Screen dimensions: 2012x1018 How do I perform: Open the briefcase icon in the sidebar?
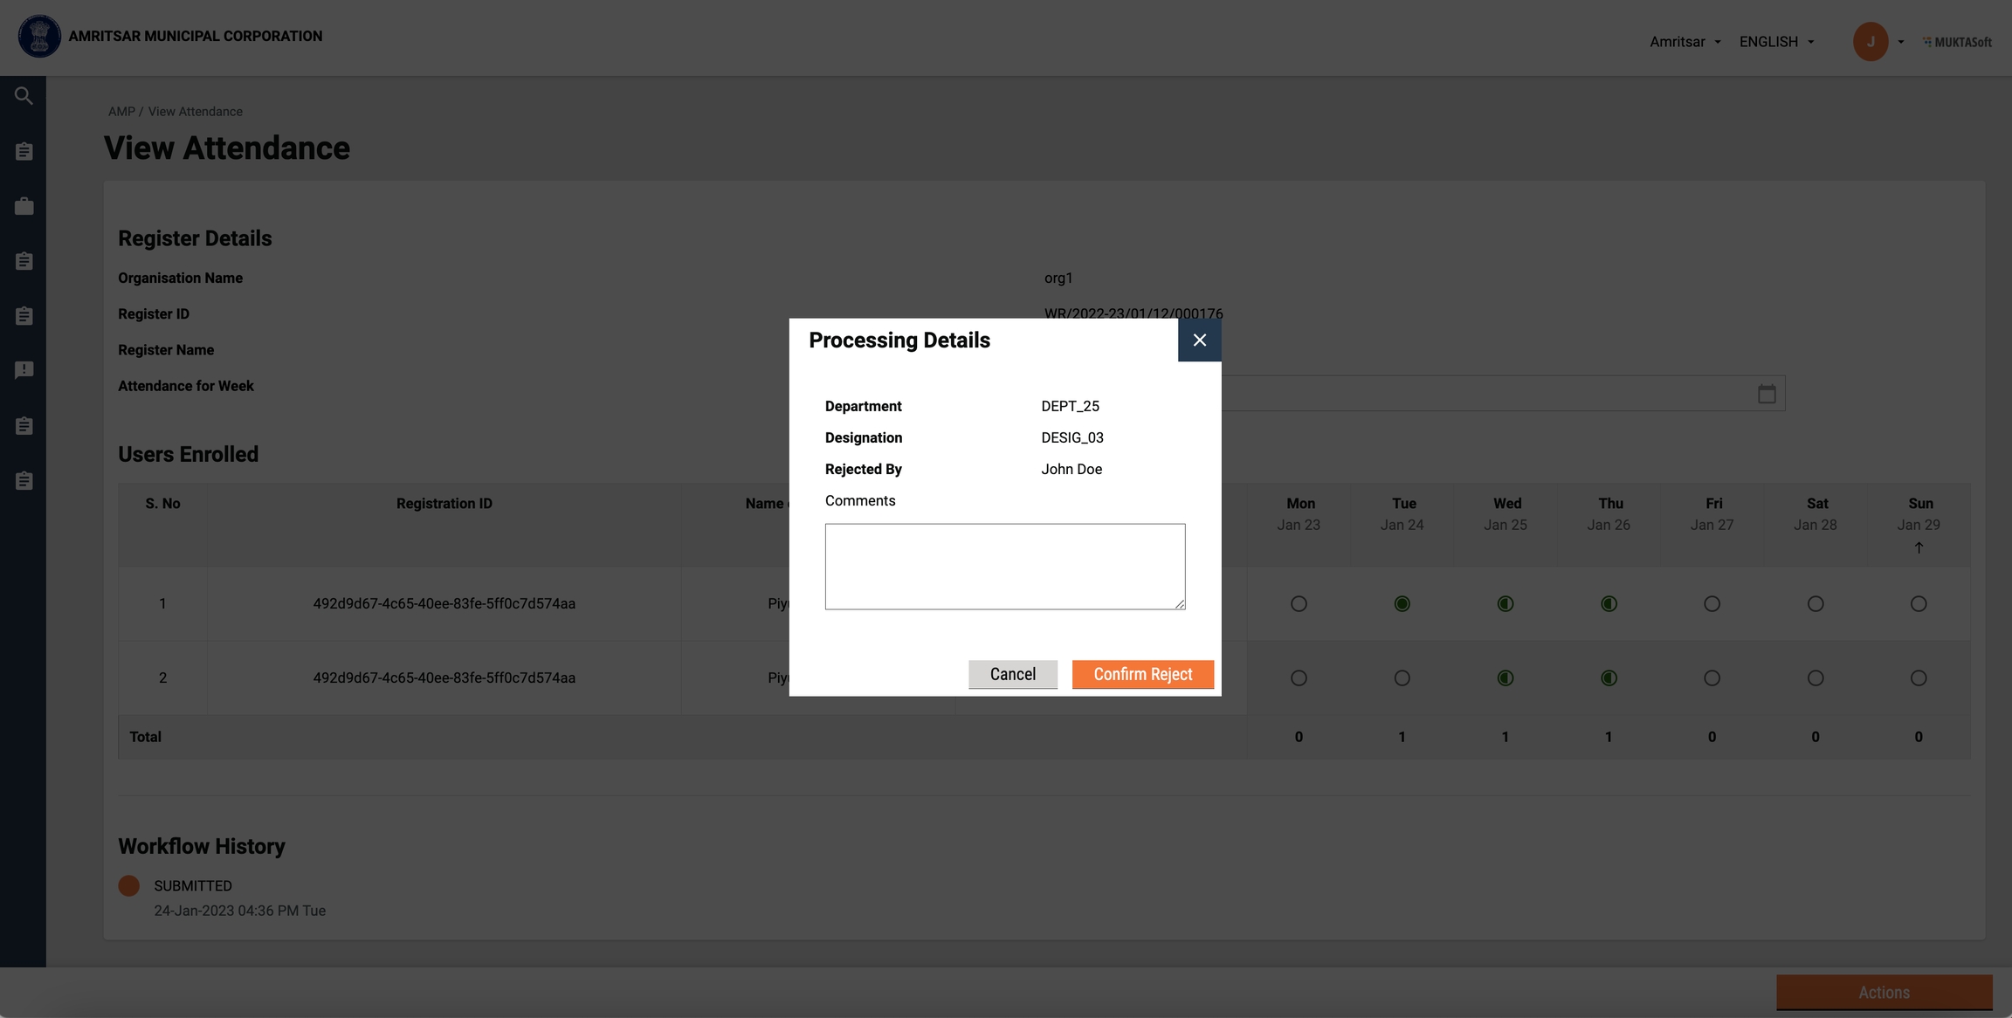(x=24, y=206)
